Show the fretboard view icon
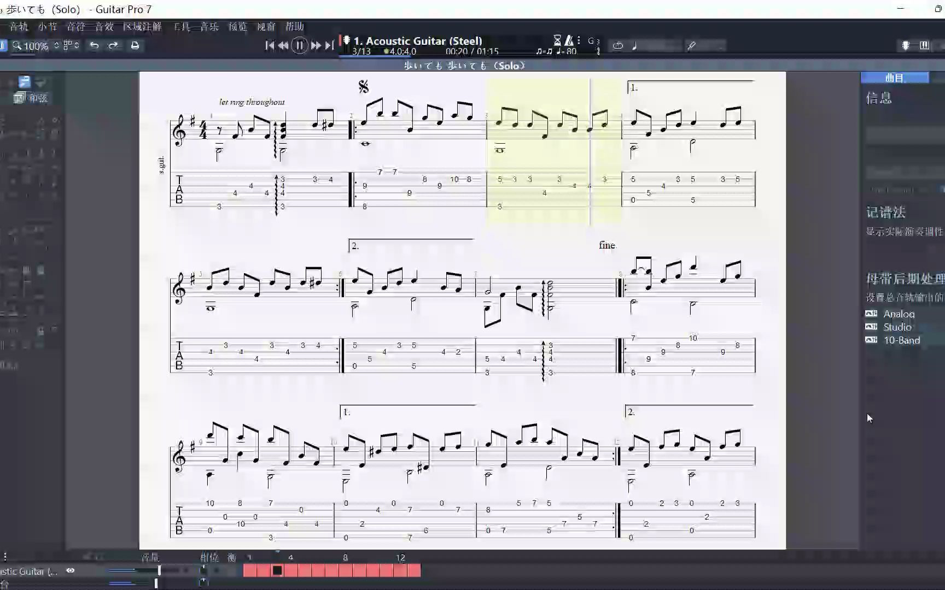Image resolution: width=945 pixels, height=590 pixels. tap(906, 46)
